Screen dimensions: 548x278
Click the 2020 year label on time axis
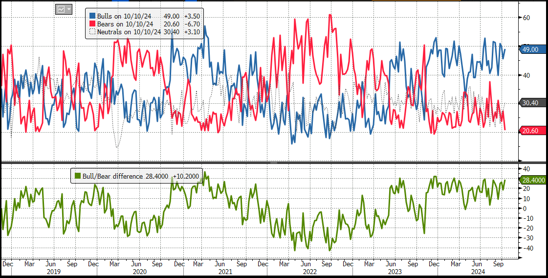click(x=139, y=271)
